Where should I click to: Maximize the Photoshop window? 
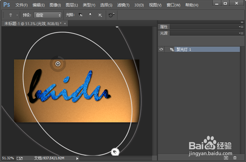pos(225,3)
